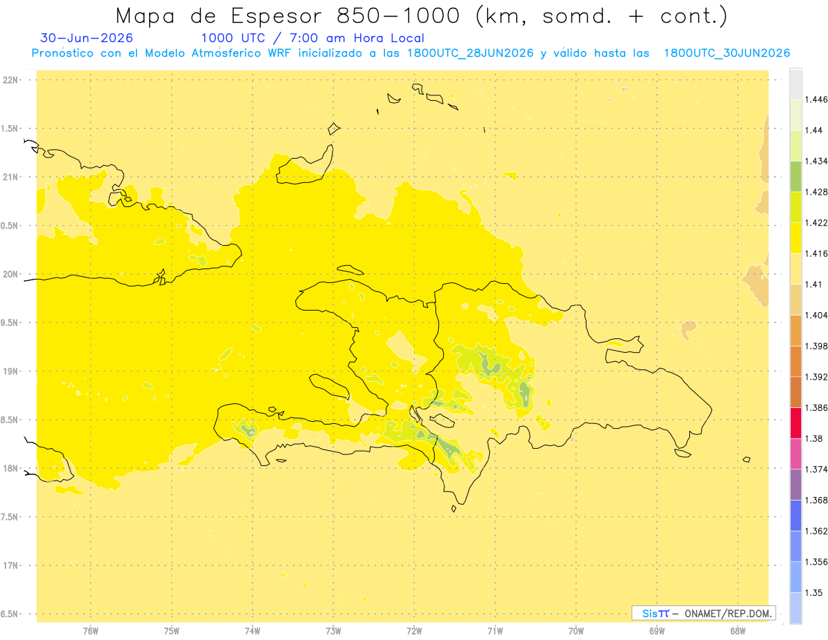
Task: Click the legend value "1.416"
Action: (816, 253)
